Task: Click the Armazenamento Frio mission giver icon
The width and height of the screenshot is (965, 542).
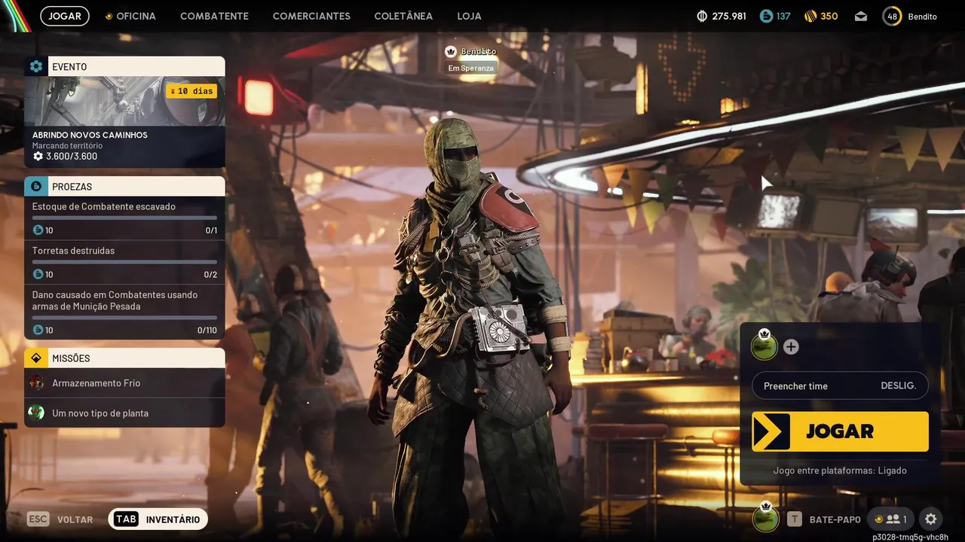Action: pyautogui.click(x=36, y=383)
